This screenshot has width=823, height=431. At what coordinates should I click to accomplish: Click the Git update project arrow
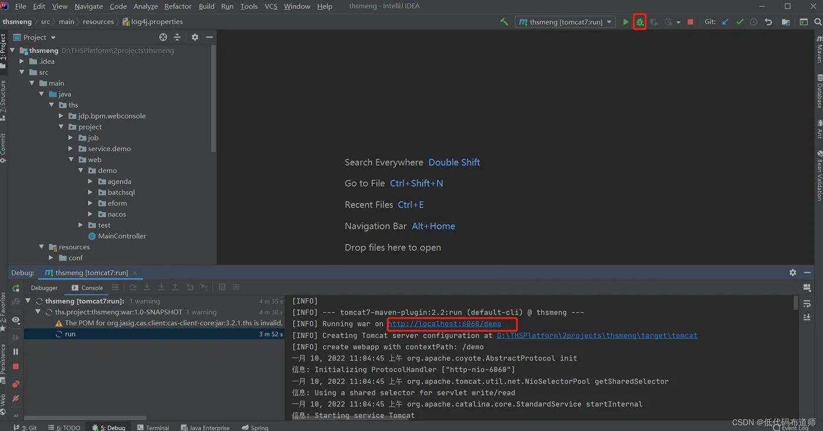pos(725,22)
